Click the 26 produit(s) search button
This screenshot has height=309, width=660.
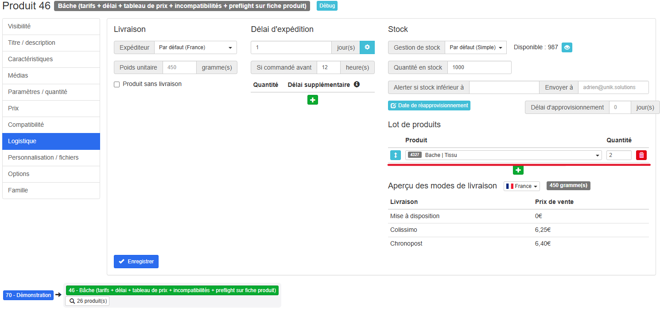click(x=87, y=301)
